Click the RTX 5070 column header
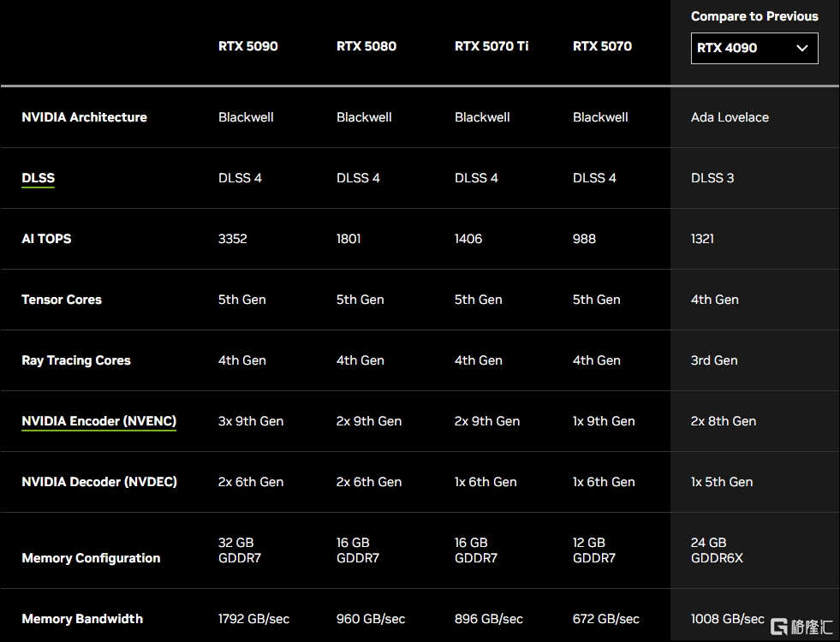 [602, 46]
